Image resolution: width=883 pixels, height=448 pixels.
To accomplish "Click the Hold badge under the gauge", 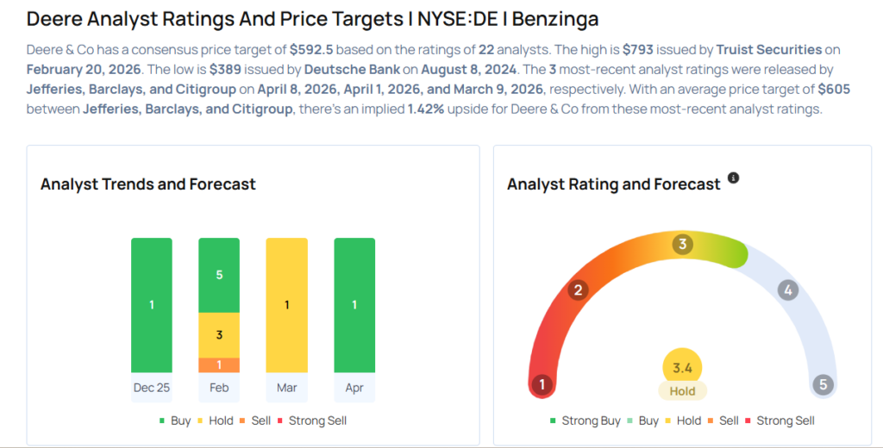I will pyautogui.click(x=682, y=390).
